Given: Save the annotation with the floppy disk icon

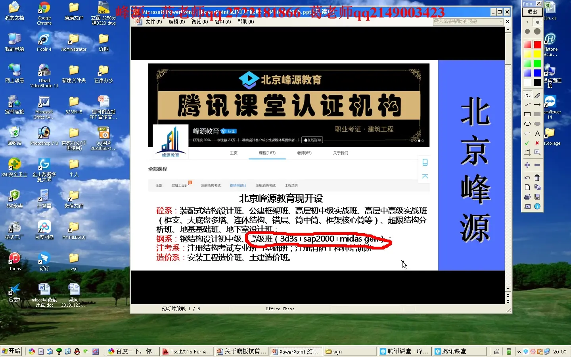Looking at the screenshot, I should pyautogui.click(x=537, y=197).
